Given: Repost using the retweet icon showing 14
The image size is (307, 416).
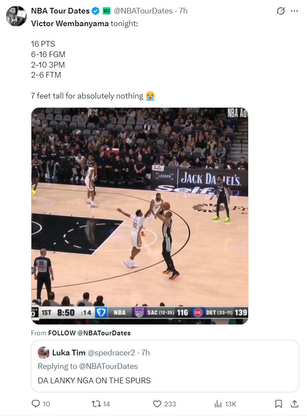Looking at the screenshot, I should point(96,404).
